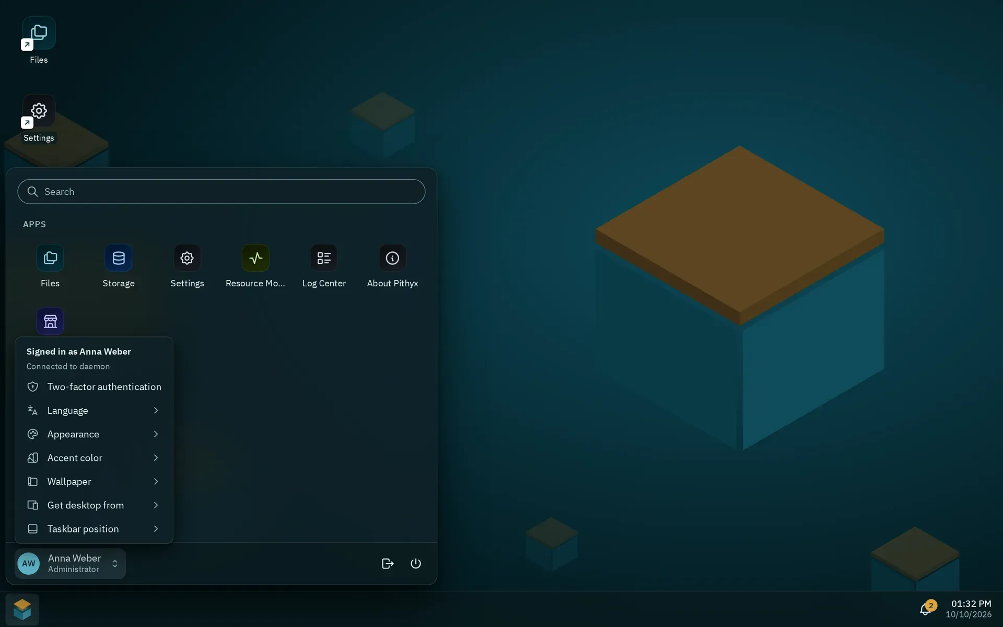Expand the Taskbar position submenu
This screenshot has width=1003, height=627.
click(94, 529)
